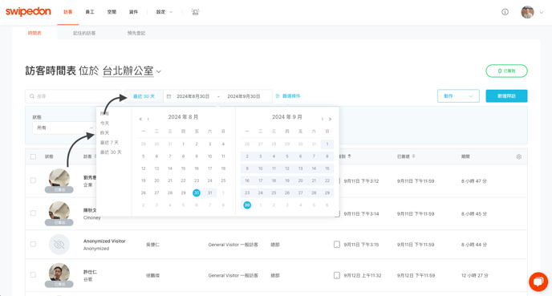
Task: Switch to the 員工 top navigation tab
Action: (90, 12)
